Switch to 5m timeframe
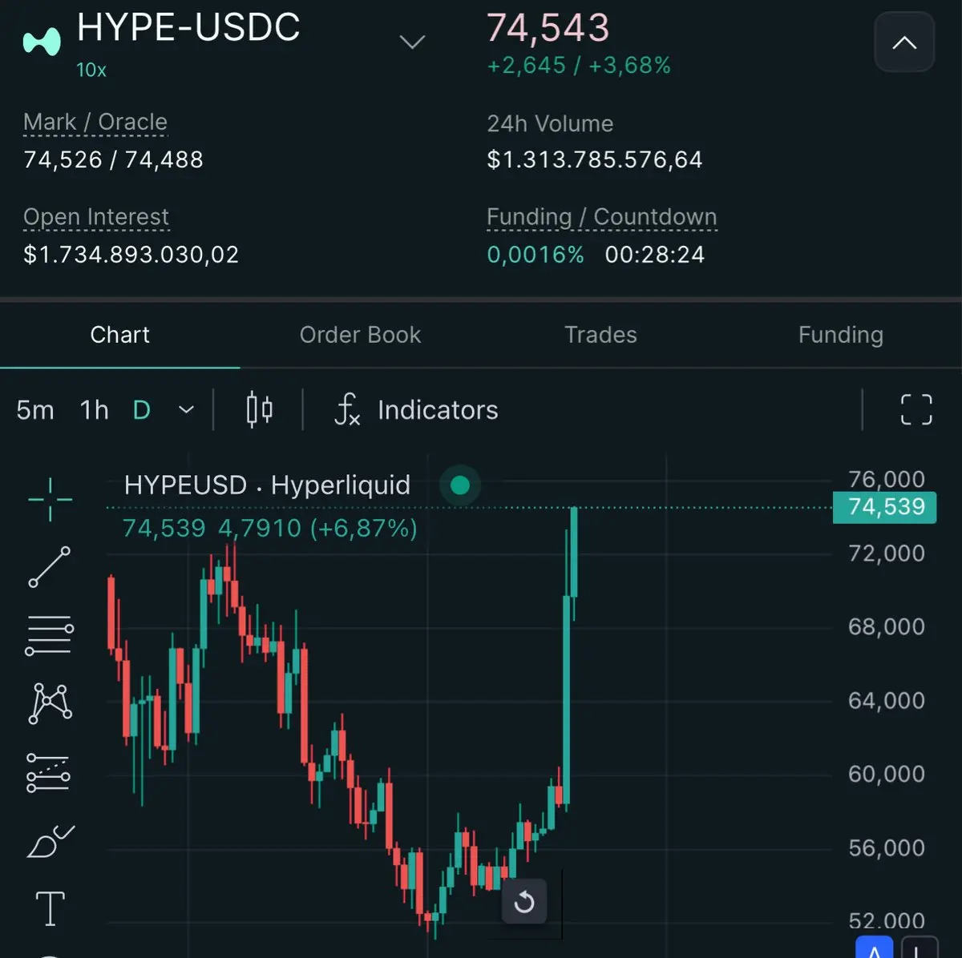The image size is (962, 958). click(35, 410)
